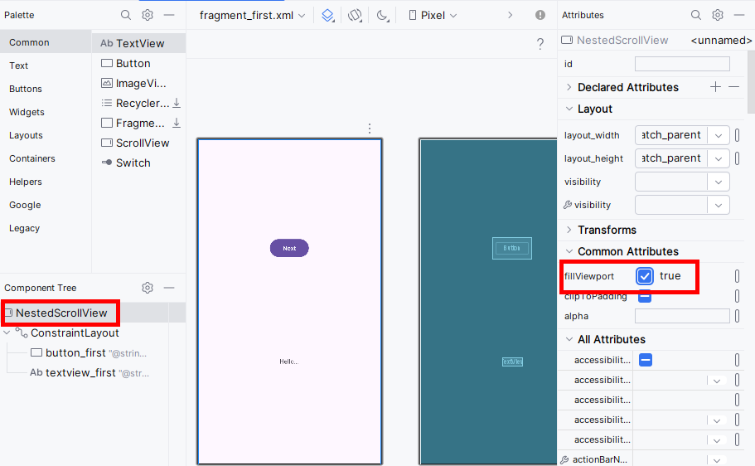Click the Next button in preview

click(x=289, y=248)
